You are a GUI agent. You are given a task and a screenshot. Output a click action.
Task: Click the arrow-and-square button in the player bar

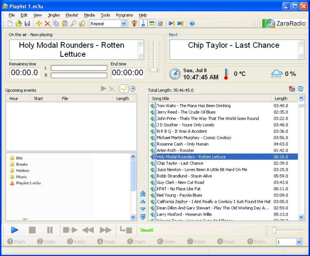[x=126, y=230]
